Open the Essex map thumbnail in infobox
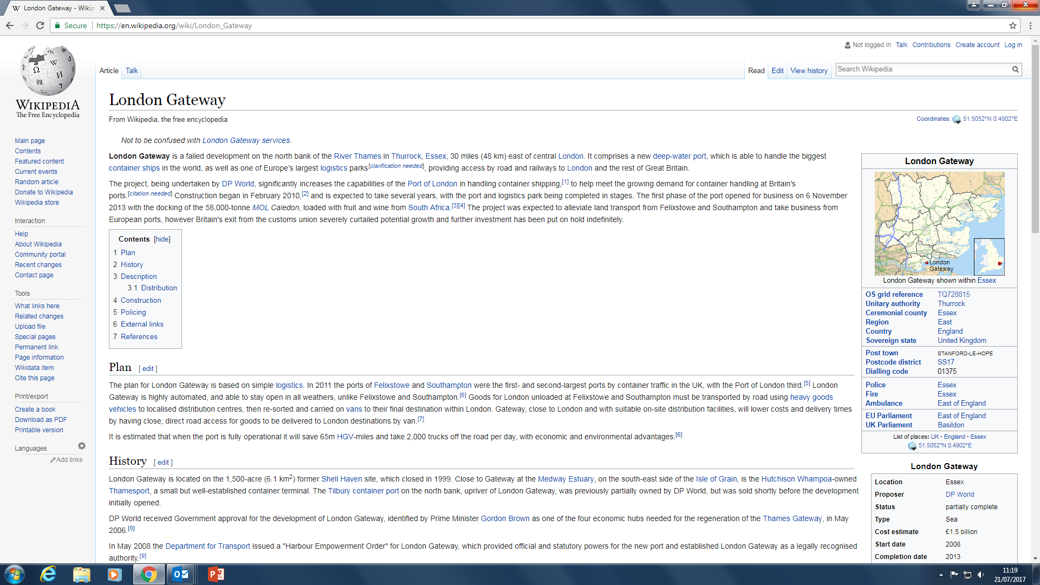Image resolution: width=1040 pixels, height=585 pixels. (x=939, y=224)
